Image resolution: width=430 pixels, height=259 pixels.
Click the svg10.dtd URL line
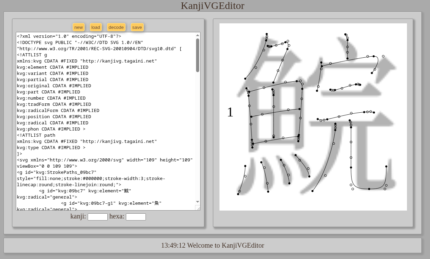coord(99,48)
